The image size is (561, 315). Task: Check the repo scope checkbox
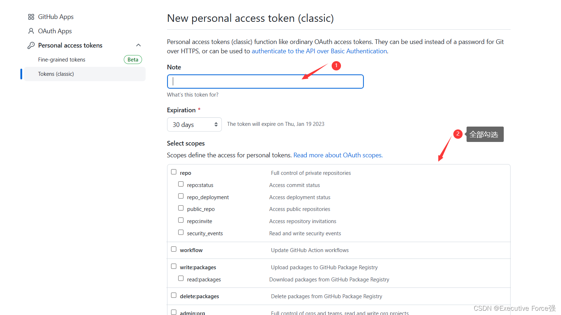point(174,172)
